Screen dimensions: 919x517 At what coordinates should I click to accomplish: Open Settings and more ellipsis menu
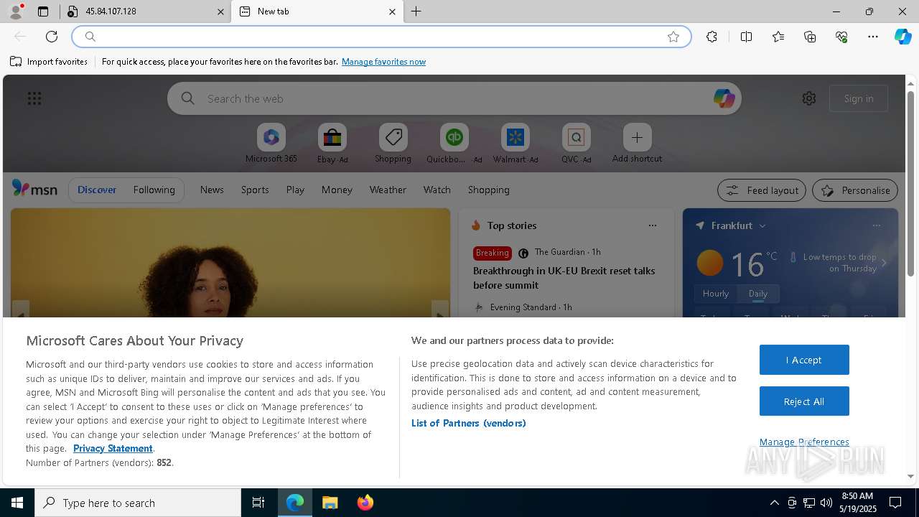pyautogui.click(x=873, y=37)
